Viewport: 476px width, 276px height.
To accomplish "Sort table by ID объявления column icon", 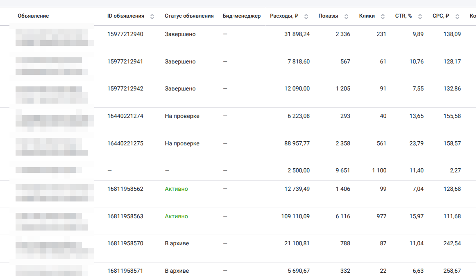I will pos(152,16).
